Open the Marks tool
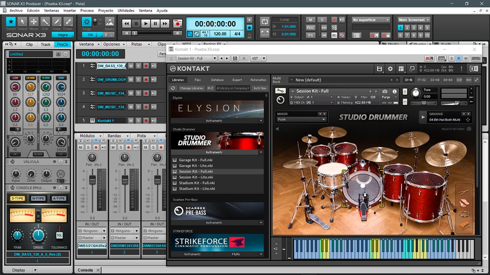The width and height of the screenshot is (490, 275). [109, 22]
